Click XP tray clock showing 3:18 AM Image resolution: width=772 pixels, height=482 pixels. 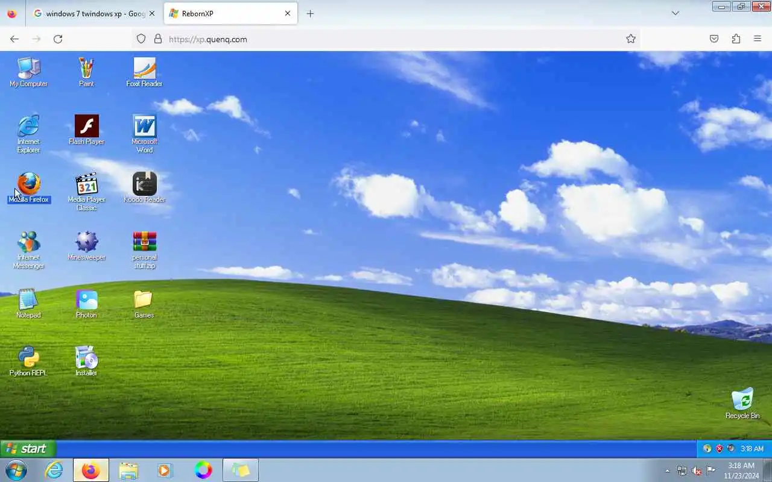[752, 449]
